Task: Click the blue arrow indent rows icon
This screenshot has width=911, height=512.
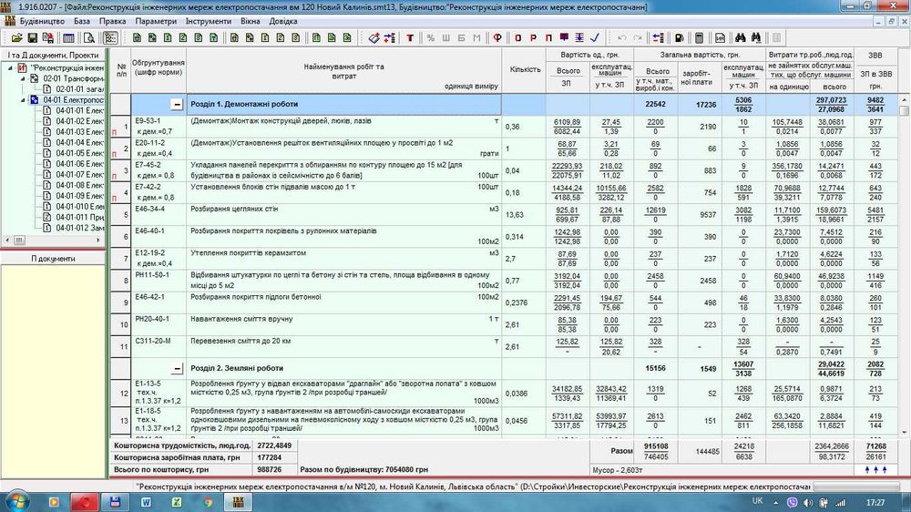Action: click(x=659, y=37)
